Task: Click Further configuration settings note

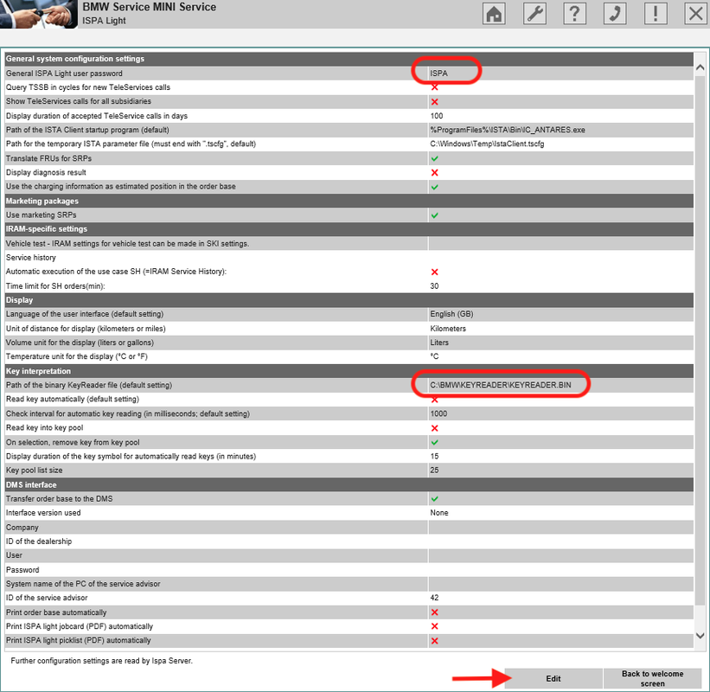Action: click(x=102, y=661)
